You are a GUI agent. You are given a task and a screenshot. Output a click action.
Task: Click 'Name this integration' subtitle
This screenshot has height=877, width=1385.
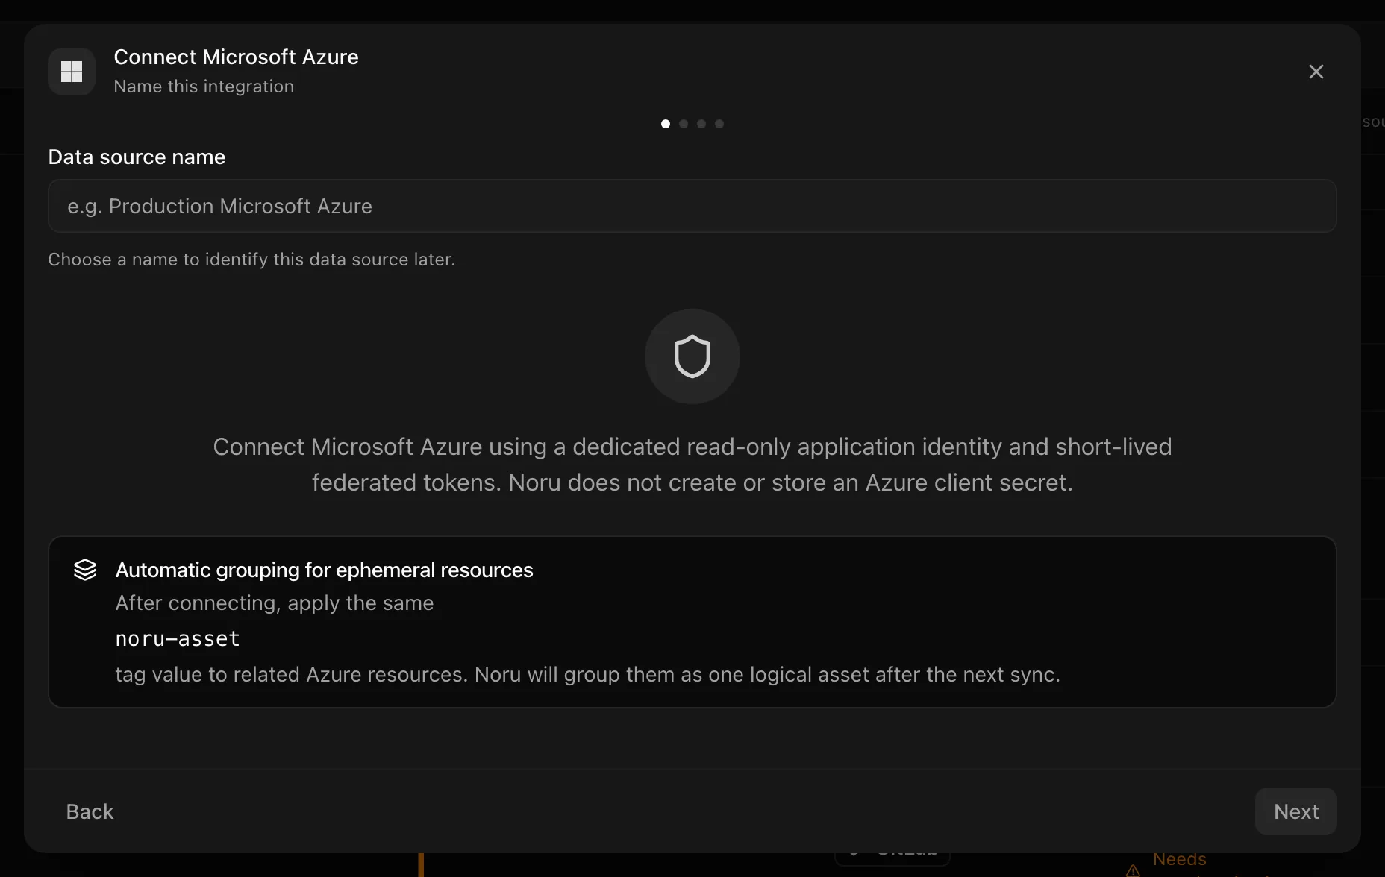[204, 87]
